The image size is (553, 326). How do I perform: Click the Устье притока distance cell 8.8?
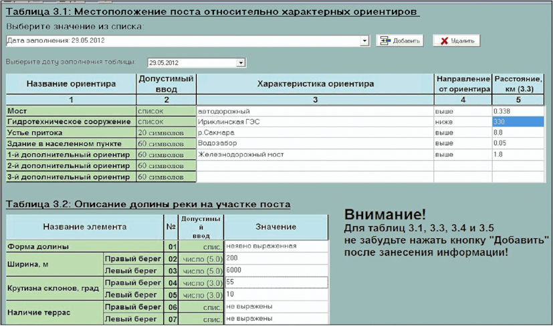point(518,133)
